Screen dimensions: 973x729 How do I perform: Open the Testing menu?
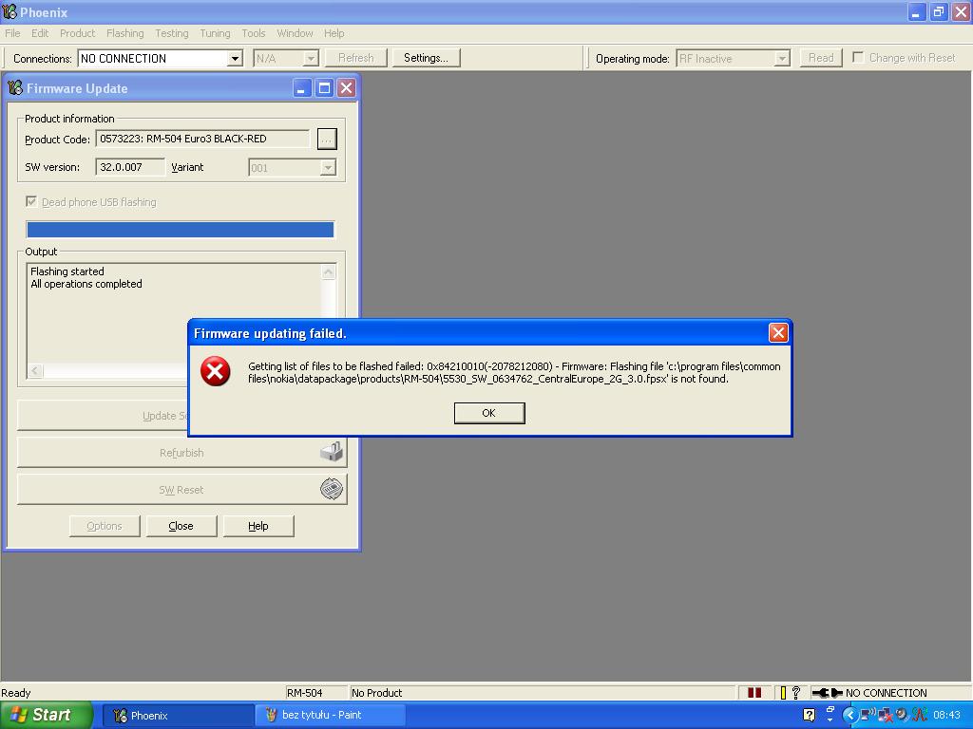(x=172, y=33)
